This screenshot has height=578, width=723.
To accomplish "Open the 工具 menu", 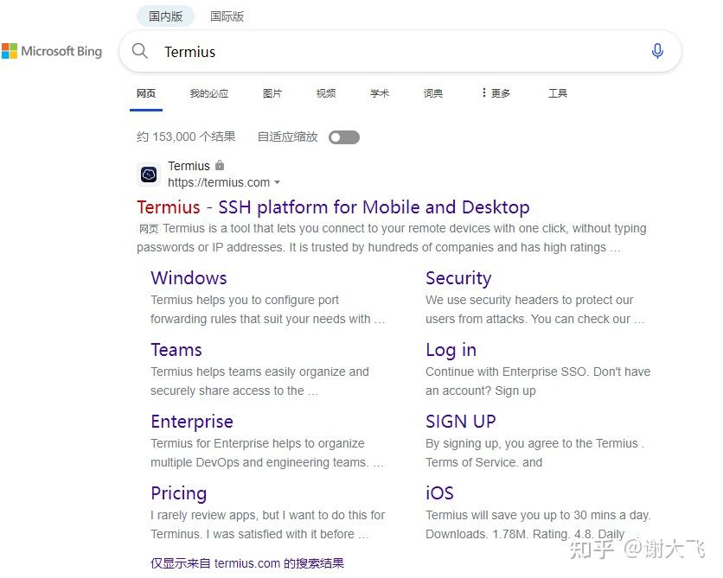I will pos(557,93).
